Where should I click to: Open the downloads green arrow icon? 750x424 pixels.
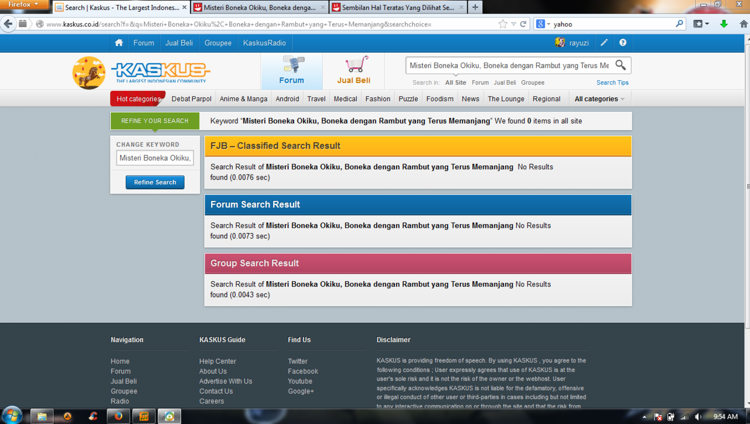724,24
